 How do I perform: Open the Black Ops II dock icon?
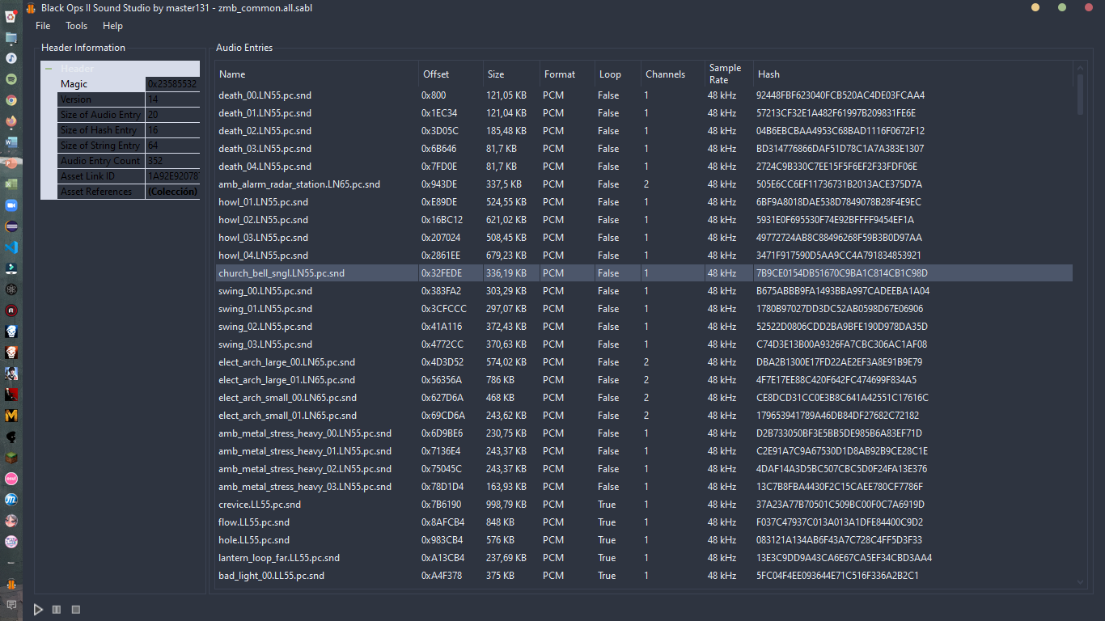coord(11,584)
